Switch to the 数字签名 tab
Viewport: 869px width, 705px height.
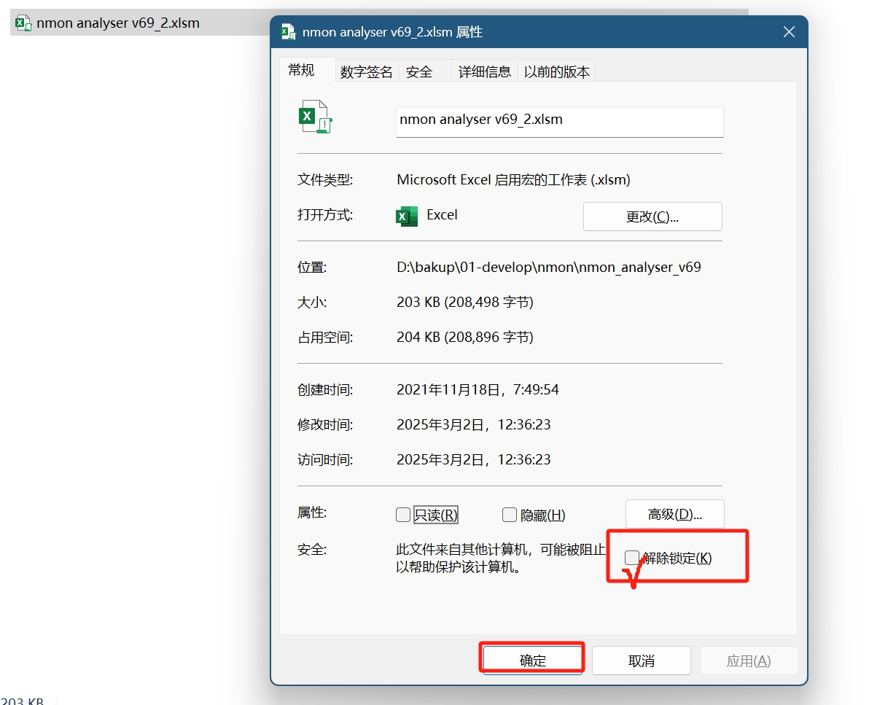[367, 70]
